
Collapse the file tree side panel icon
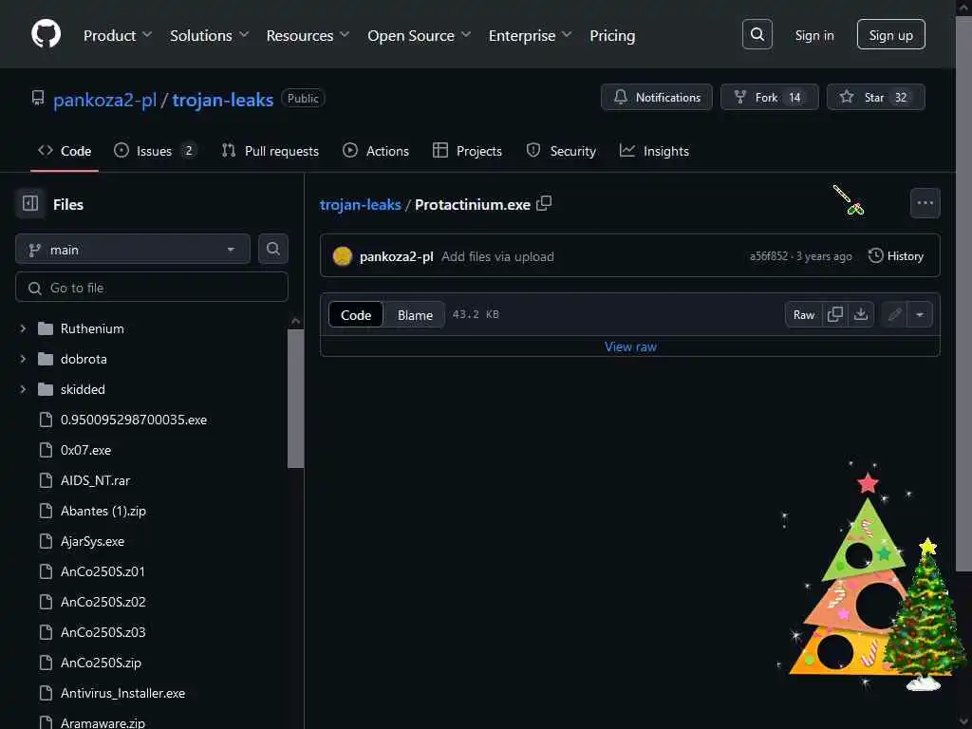point(30,203)
